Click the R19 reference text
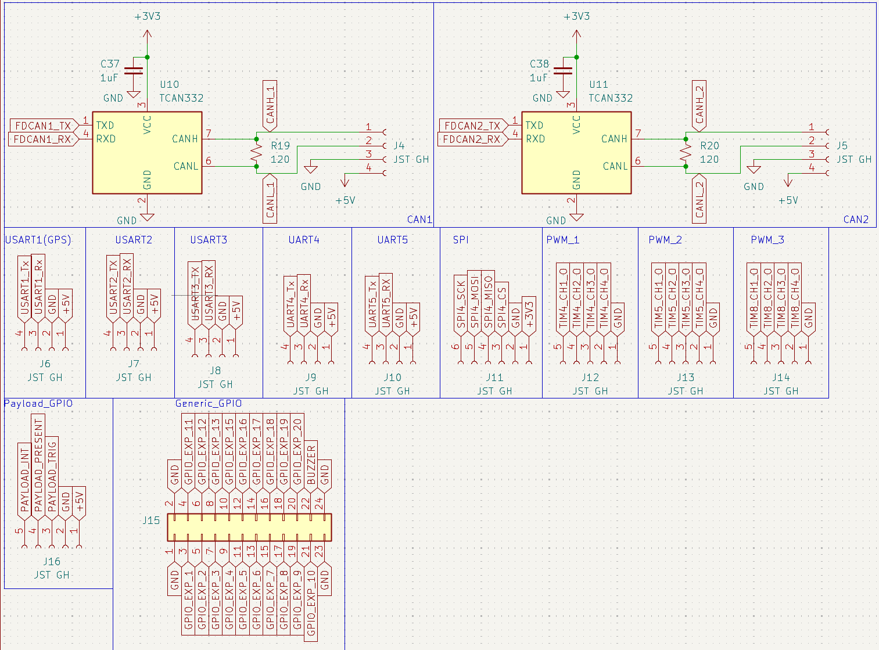Image resolution: width=879 pixels, height=650 pixels. tap(280, 146)
